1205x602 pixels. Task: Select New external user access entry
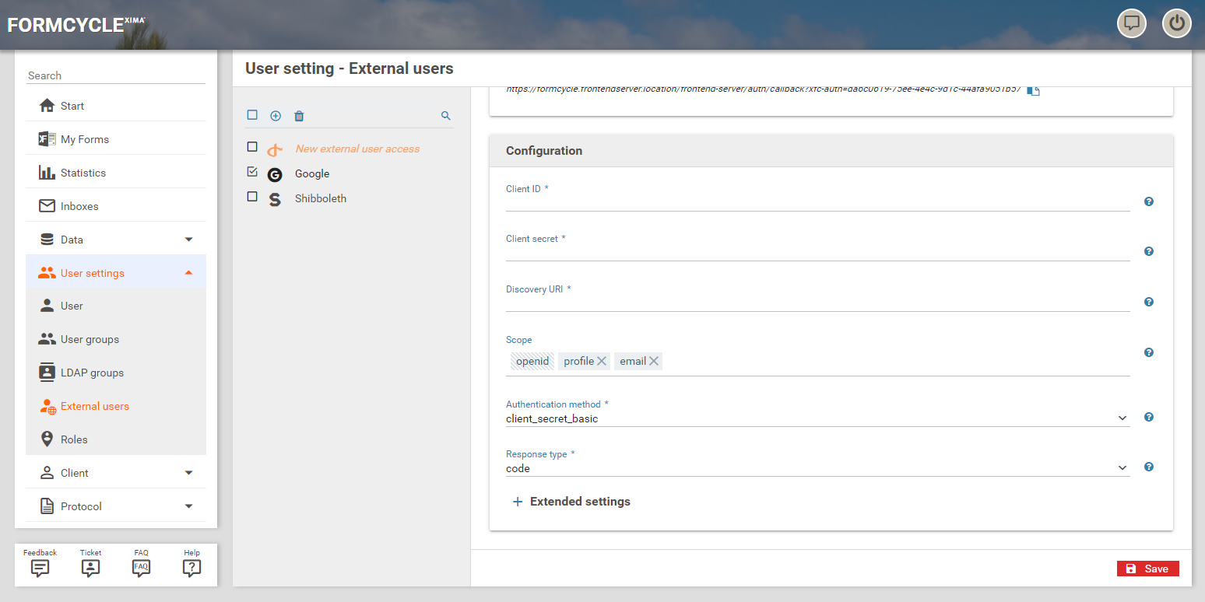tap(357, 149)
